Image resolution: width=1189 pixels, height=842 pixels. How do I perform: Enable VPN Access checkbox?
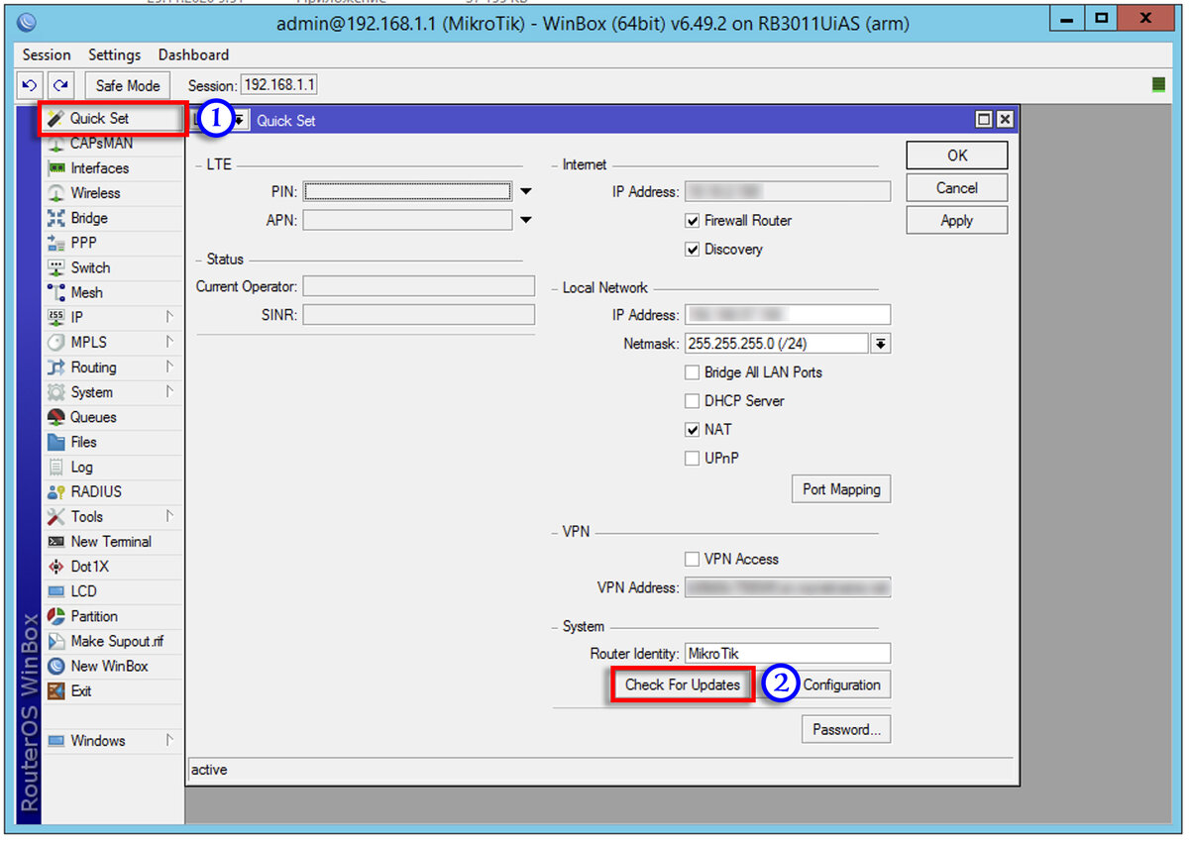pyautogui.click(x=693, y=559)
